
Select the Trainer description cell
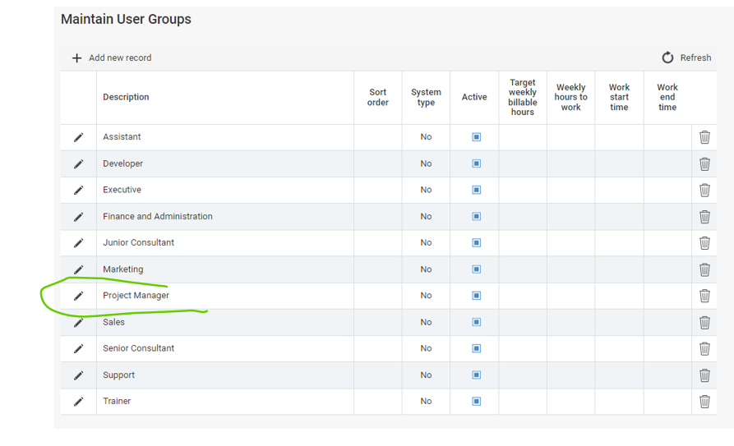coord(225,402)
